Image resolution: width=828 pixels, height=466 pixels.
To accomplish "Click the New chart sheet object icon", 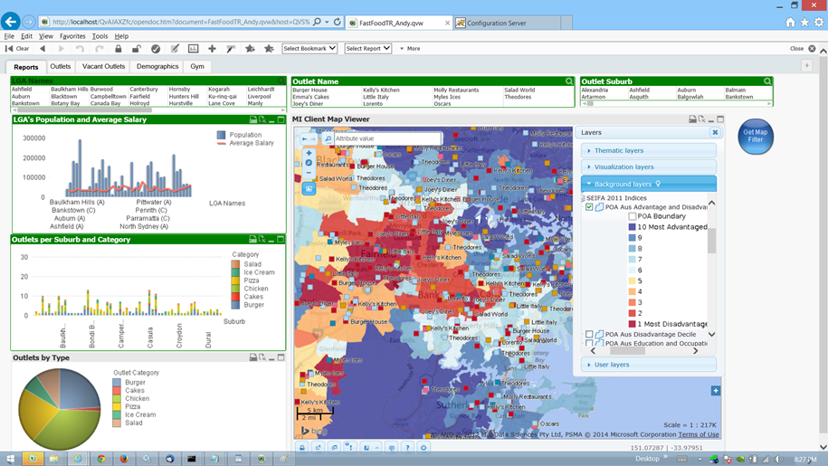I will pyautogui.click(x=194, y=49).
